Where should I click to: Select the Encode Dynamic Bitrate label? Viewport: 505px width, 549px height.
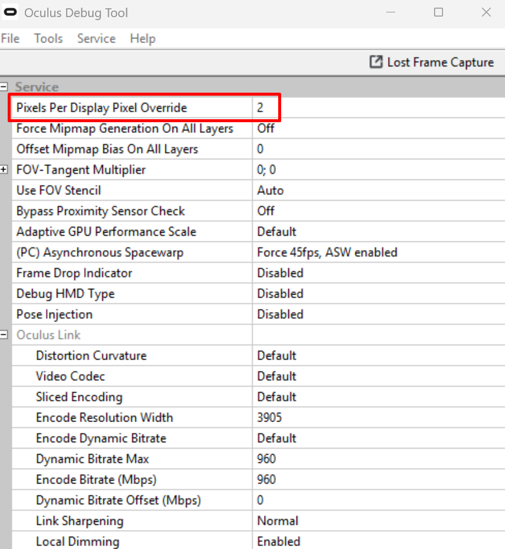click(101, 439)
